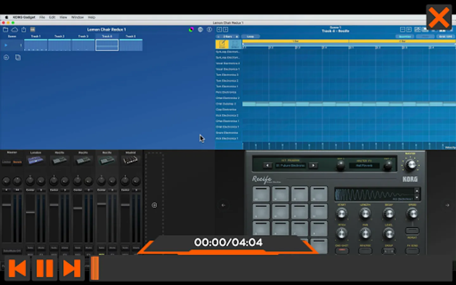Decrease the bar count with the minus button

pyautogui.click(x=218, y=36)
